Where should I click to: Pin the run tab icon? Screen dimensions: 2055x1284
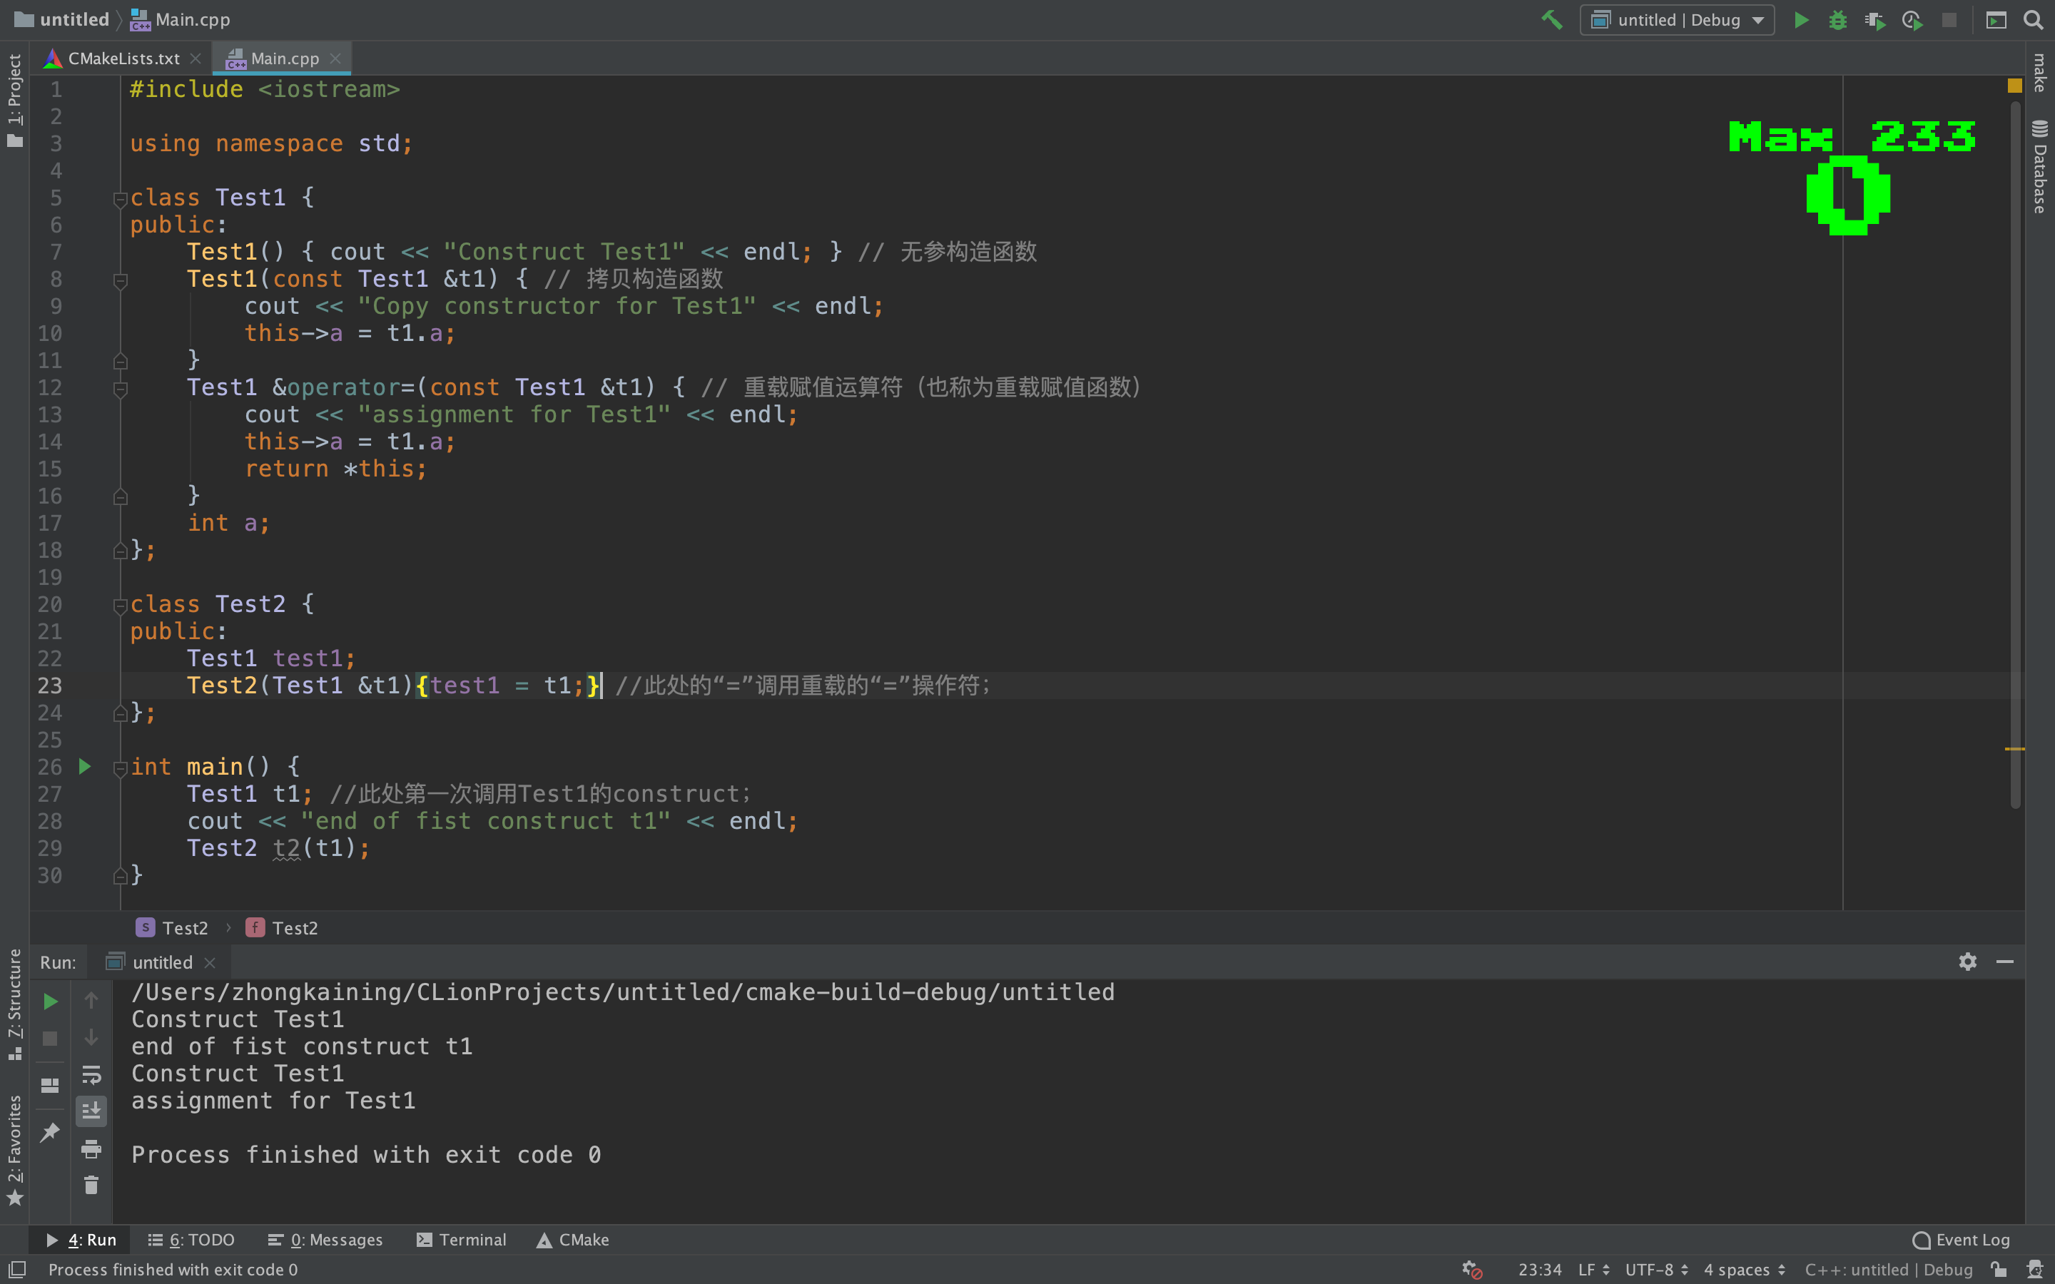(x=50, y=1132)
